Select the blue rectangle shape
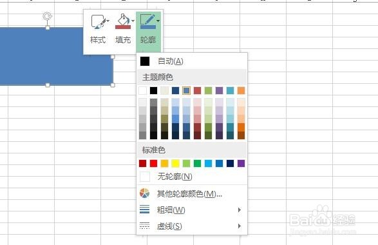The height and width of the screenshot is (245, 378). pos(57,57)
